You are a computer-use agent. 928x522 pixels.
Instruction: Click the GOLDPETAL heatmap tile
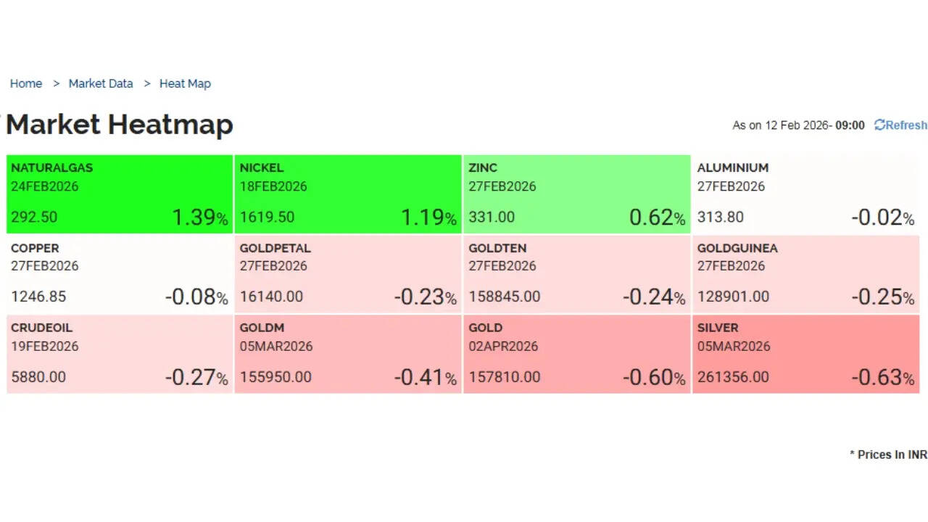(348, 273)
